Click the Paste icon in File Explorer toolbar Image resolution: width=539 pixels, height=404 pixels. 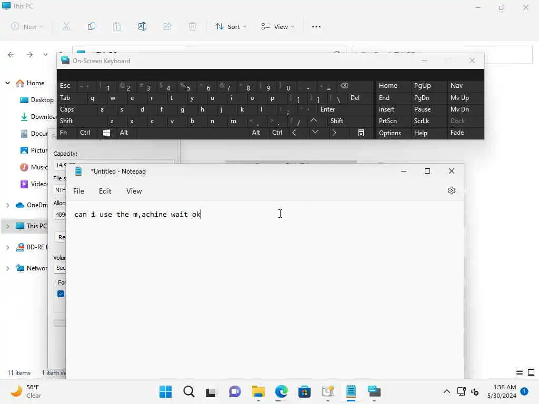[x=117, y=26]
